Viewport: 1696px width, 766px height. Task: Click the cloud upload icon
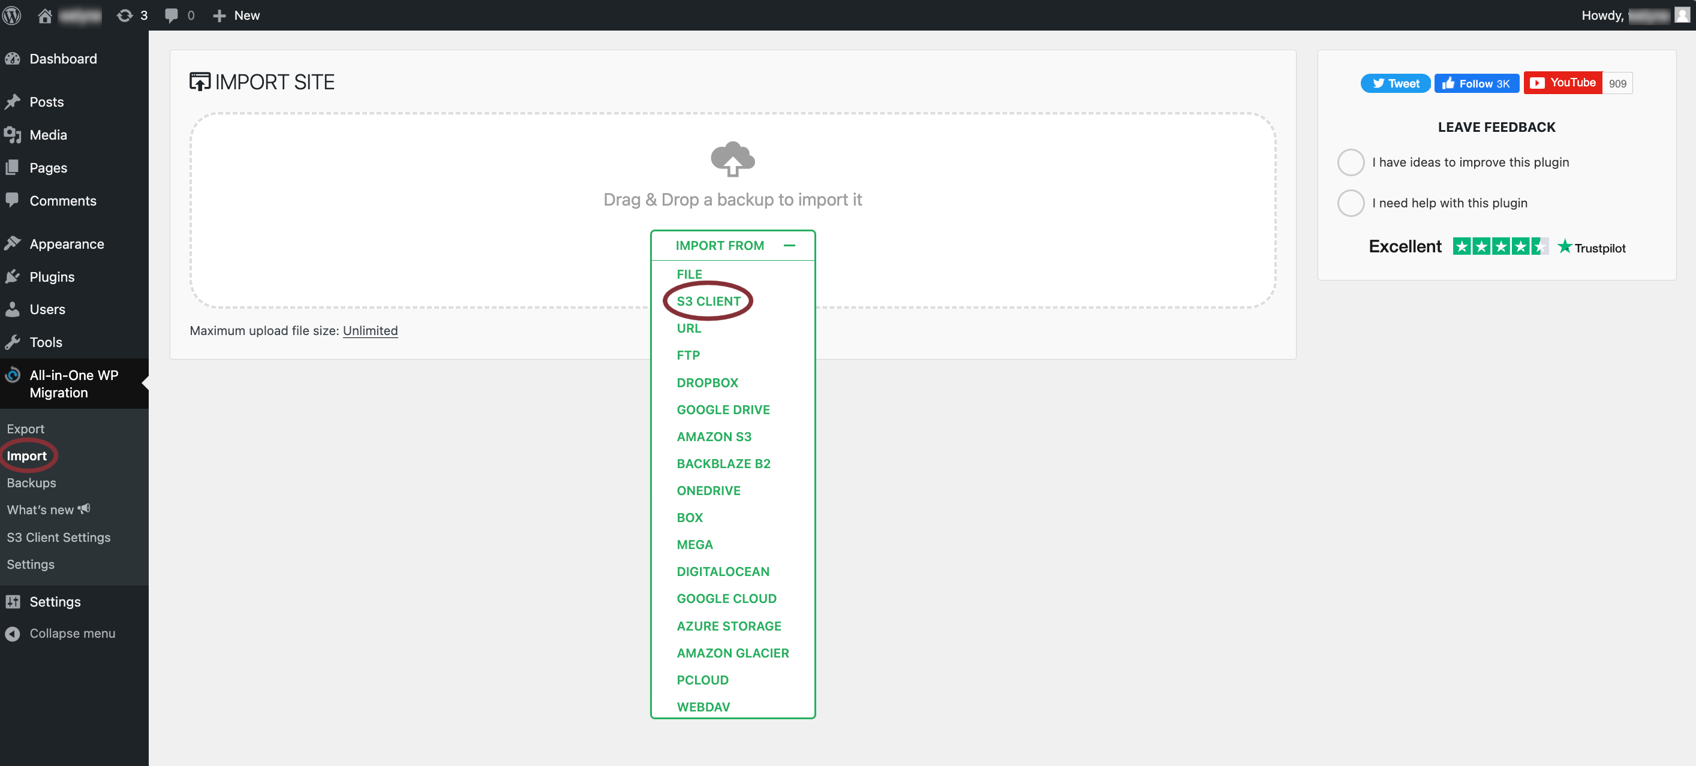[732, 159]
